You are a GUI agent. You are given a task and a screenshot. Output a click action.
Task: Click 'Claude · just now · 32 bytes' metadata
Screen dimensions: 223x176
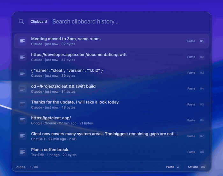(x=53, y=44)
